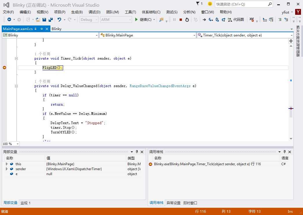Collapse the Delay_ValueChanged method outline
Viewport: 303px width, 215px height.
pyautogui.click(x=16, y=86)
